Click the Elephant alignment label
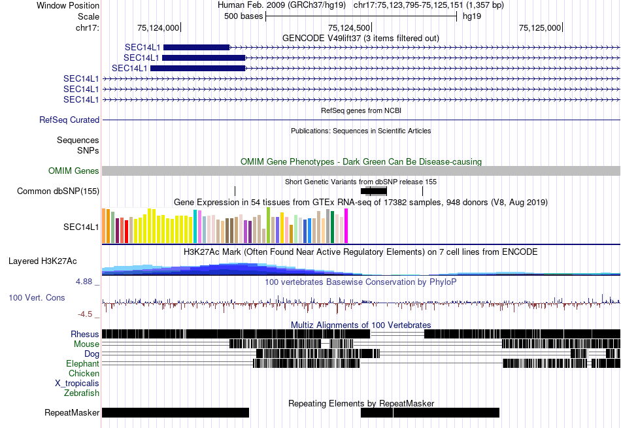 click(x=82, y=363)
